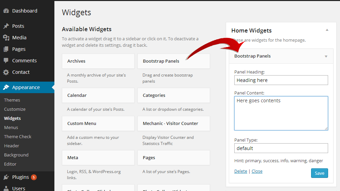The width and height of the screenshot is (340, 191).
Task: Click the Comments speech bubble icon
Action: (x=6, y=61)
